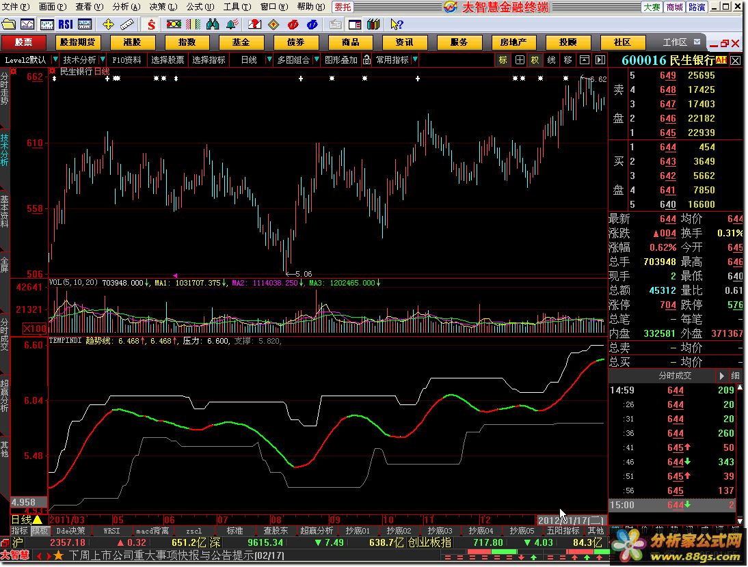Select the 五阳指标 indicator tab
The width and height of the screenshot is (748, 567).
pos(563,531)
